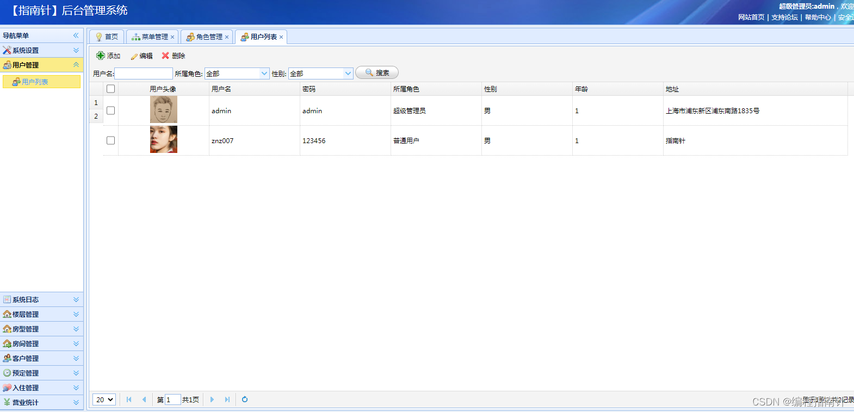The image size is (854, 412).
Task: Click the pencil Edit icon
Action: pyautogui.click(x=134, y=56)
